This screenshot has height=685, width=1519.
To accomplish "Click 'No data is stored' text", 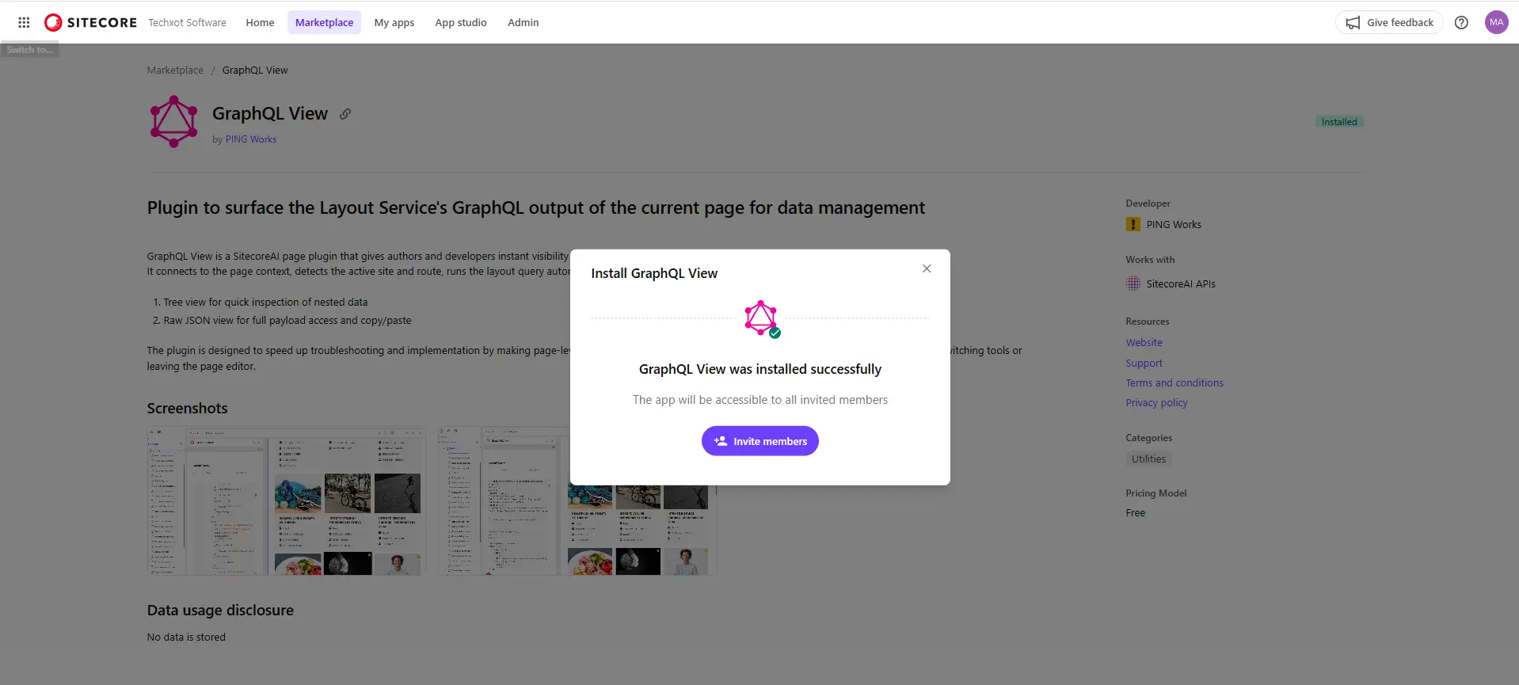I will 186,637.
